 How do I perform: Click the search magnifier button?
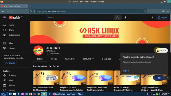click(118, 18)
